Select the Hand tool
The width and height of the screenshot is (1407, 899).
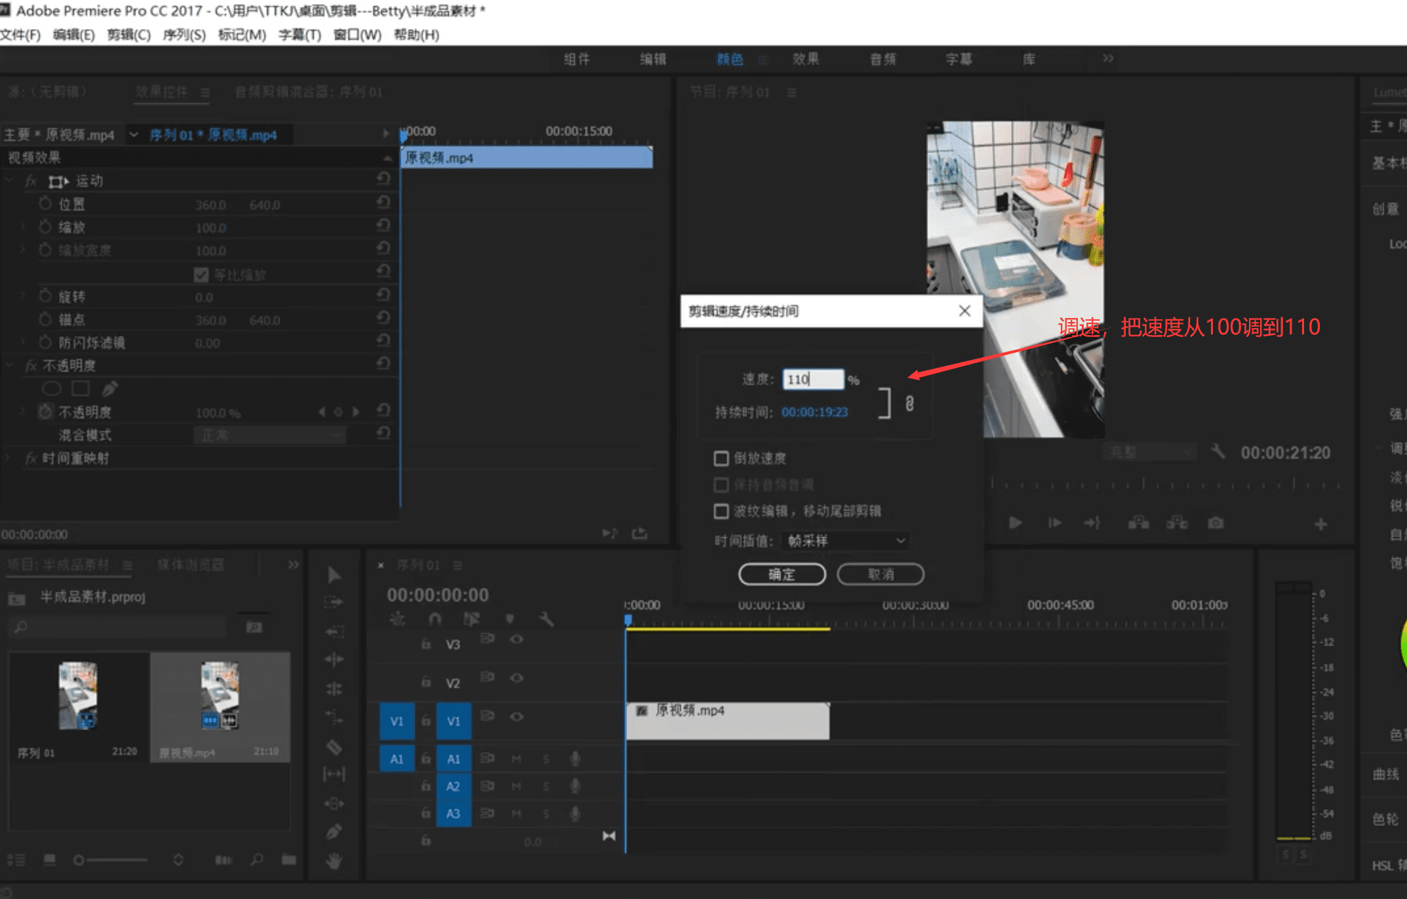(334, 861)
